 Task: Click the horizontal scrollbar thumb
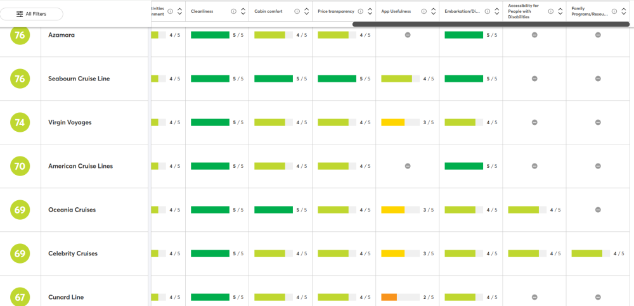(491, 24)
